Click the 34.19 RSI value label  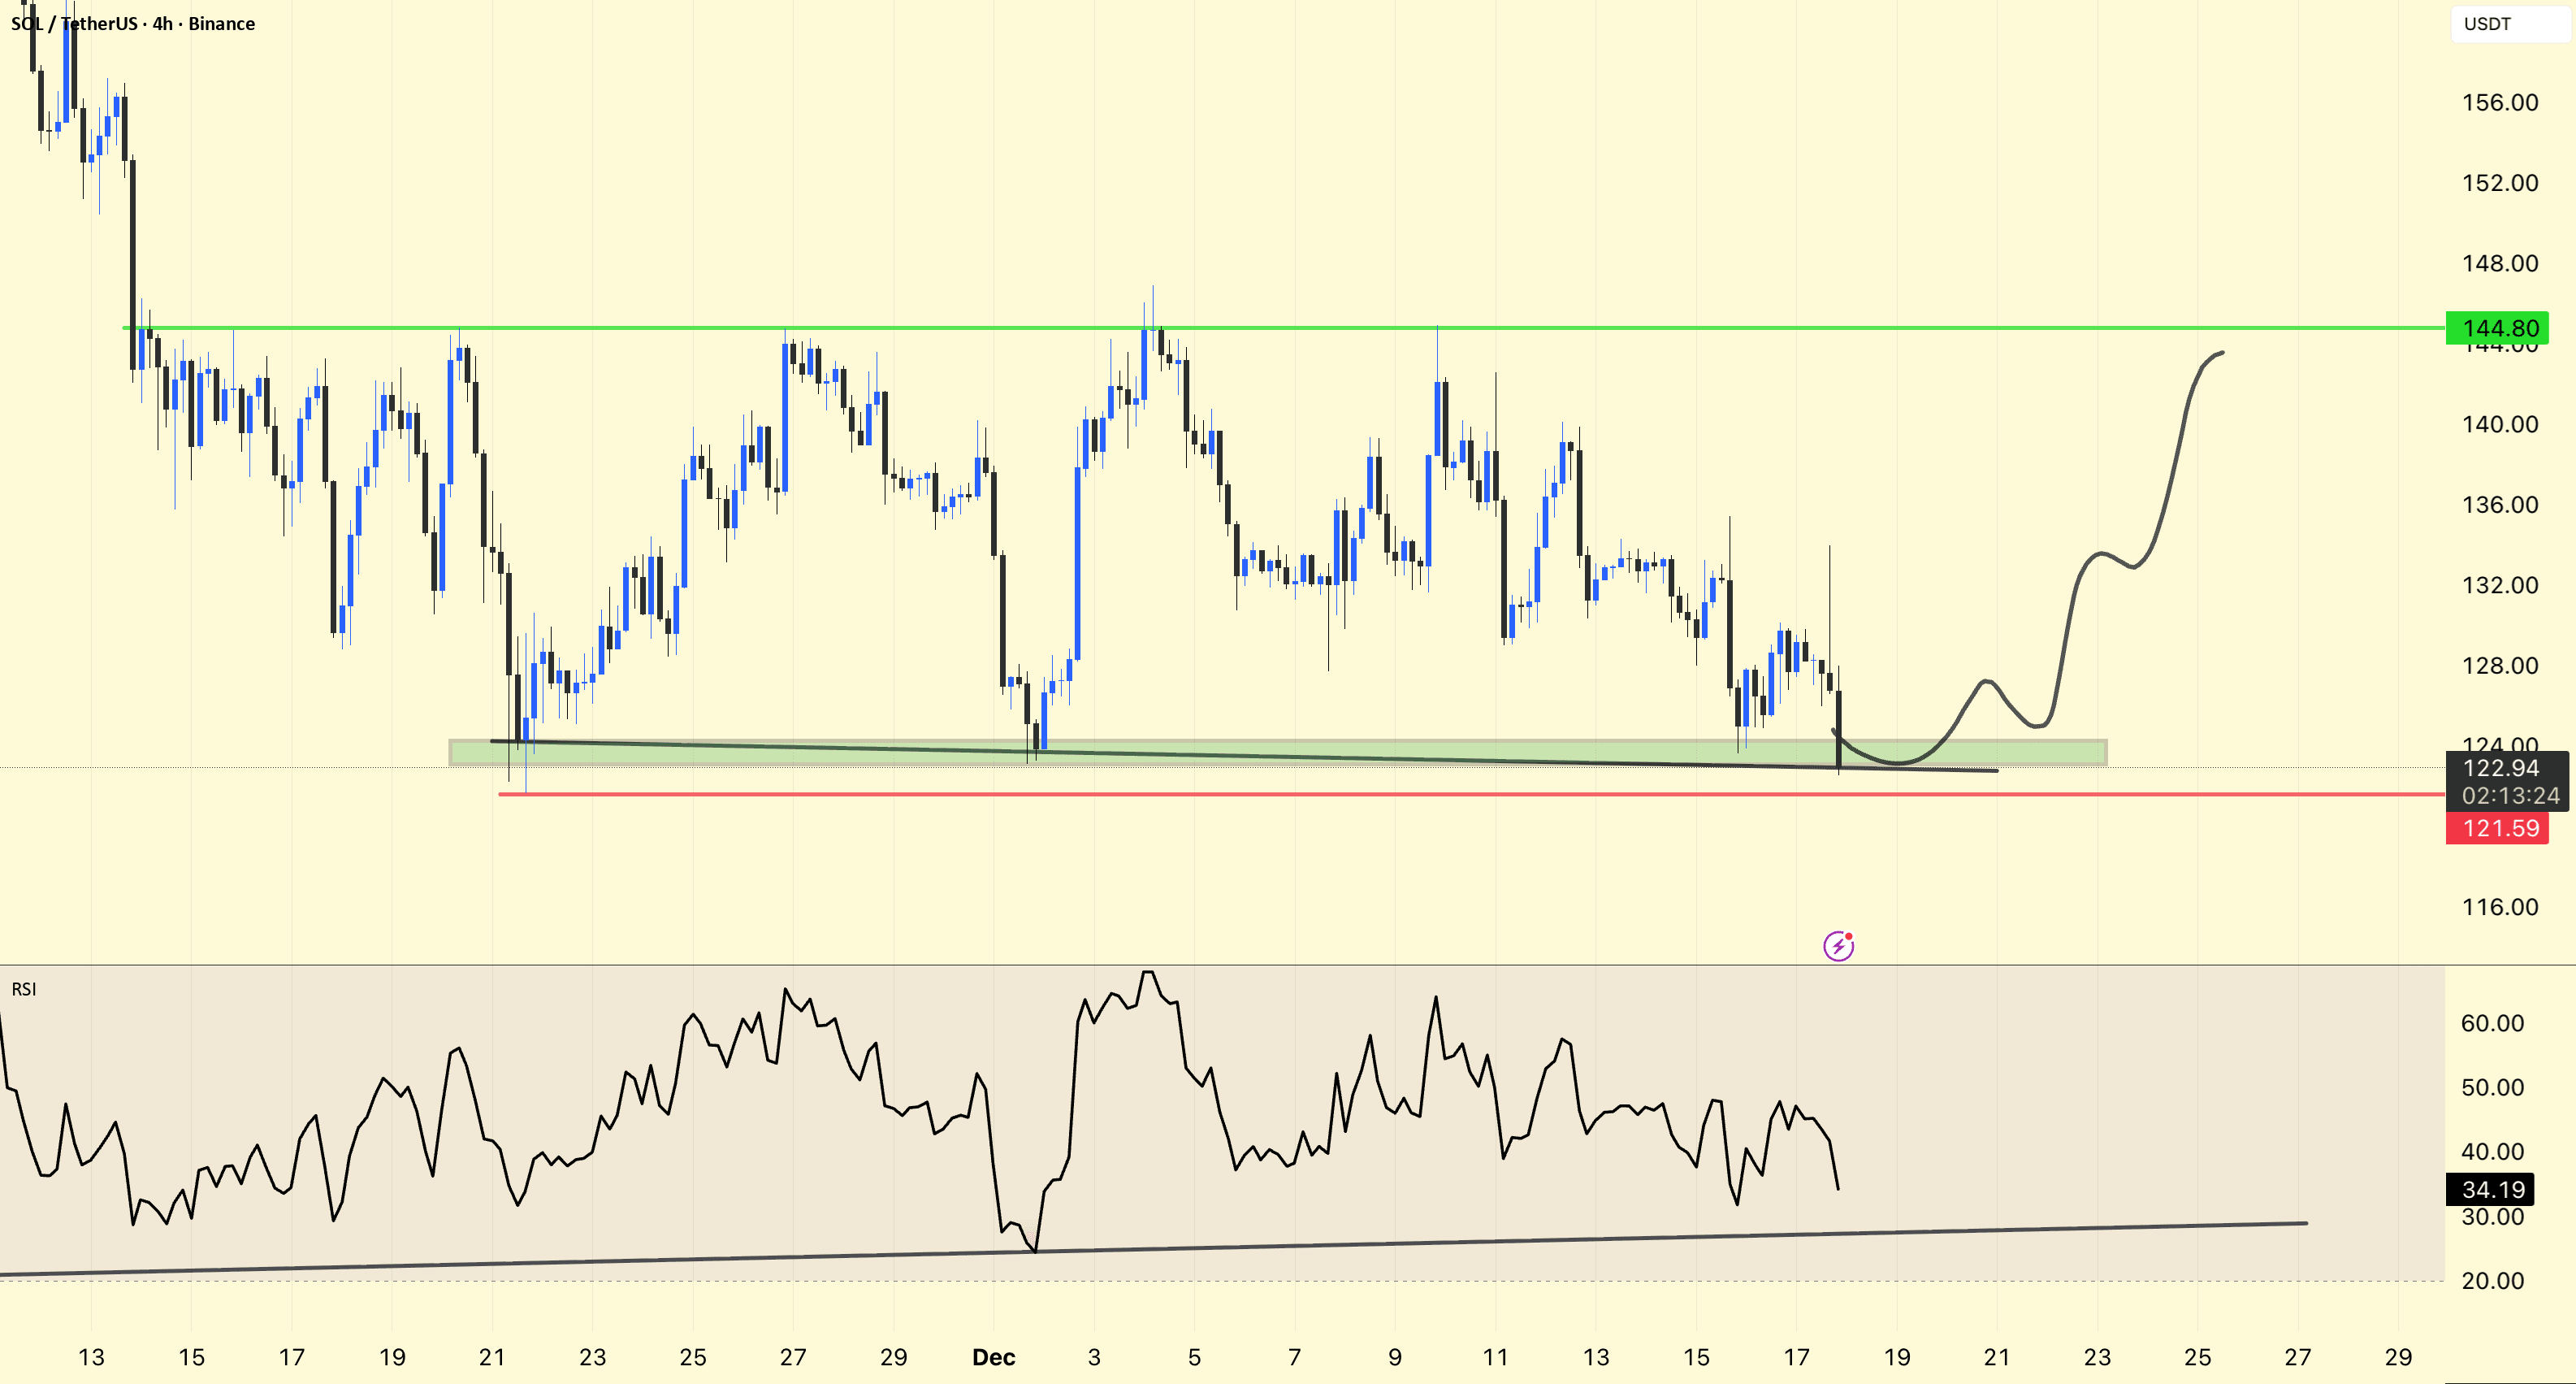pyautogui.click(x=2494, y=1190)
